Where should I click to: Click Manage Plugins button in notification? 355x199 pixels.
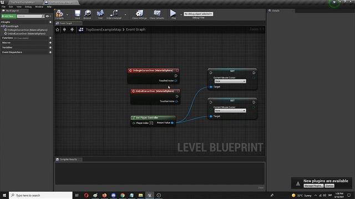(313, 186)
